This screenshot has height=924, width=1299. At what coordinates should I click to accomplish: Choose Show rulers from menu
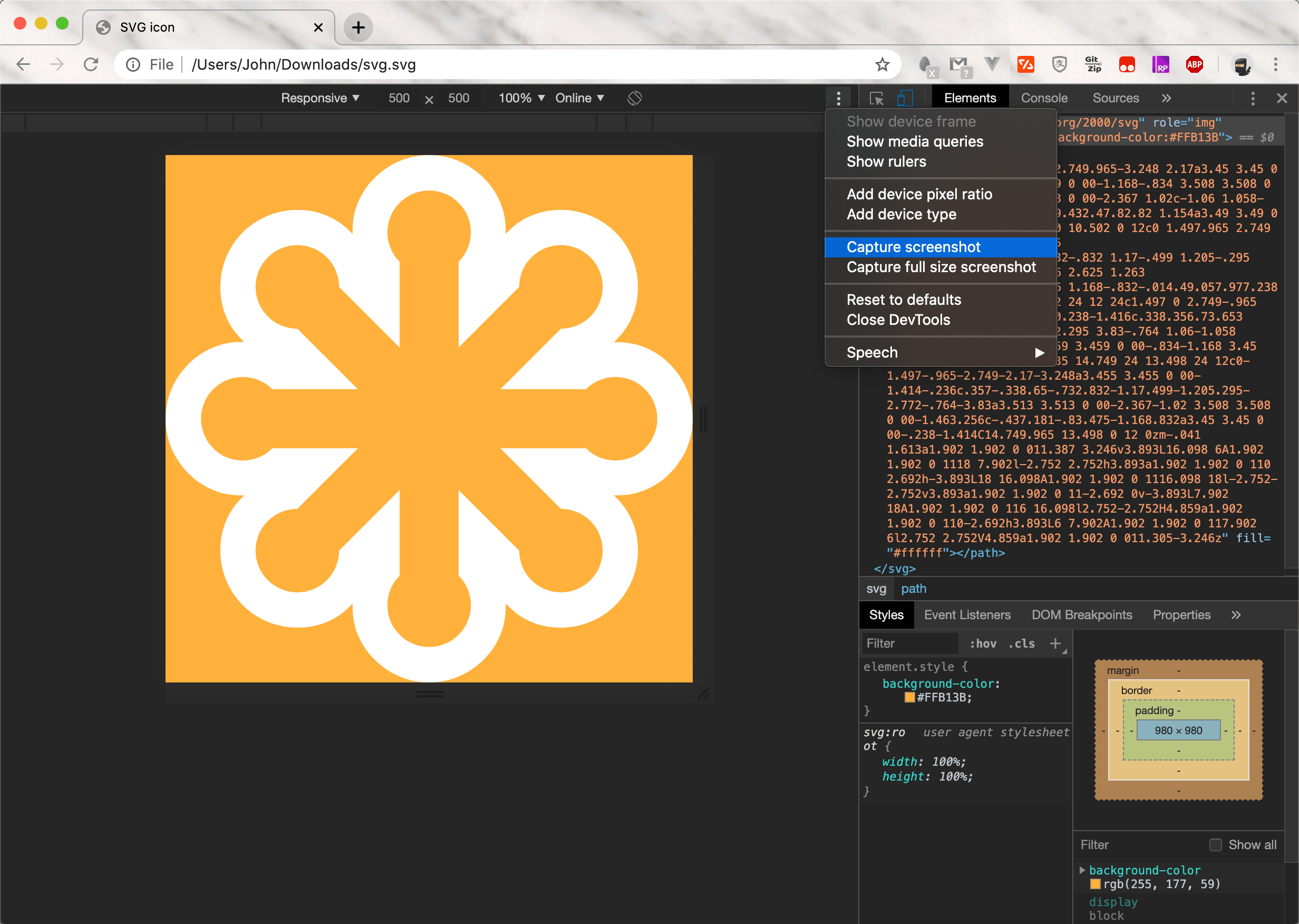click(x=886, y=161)
